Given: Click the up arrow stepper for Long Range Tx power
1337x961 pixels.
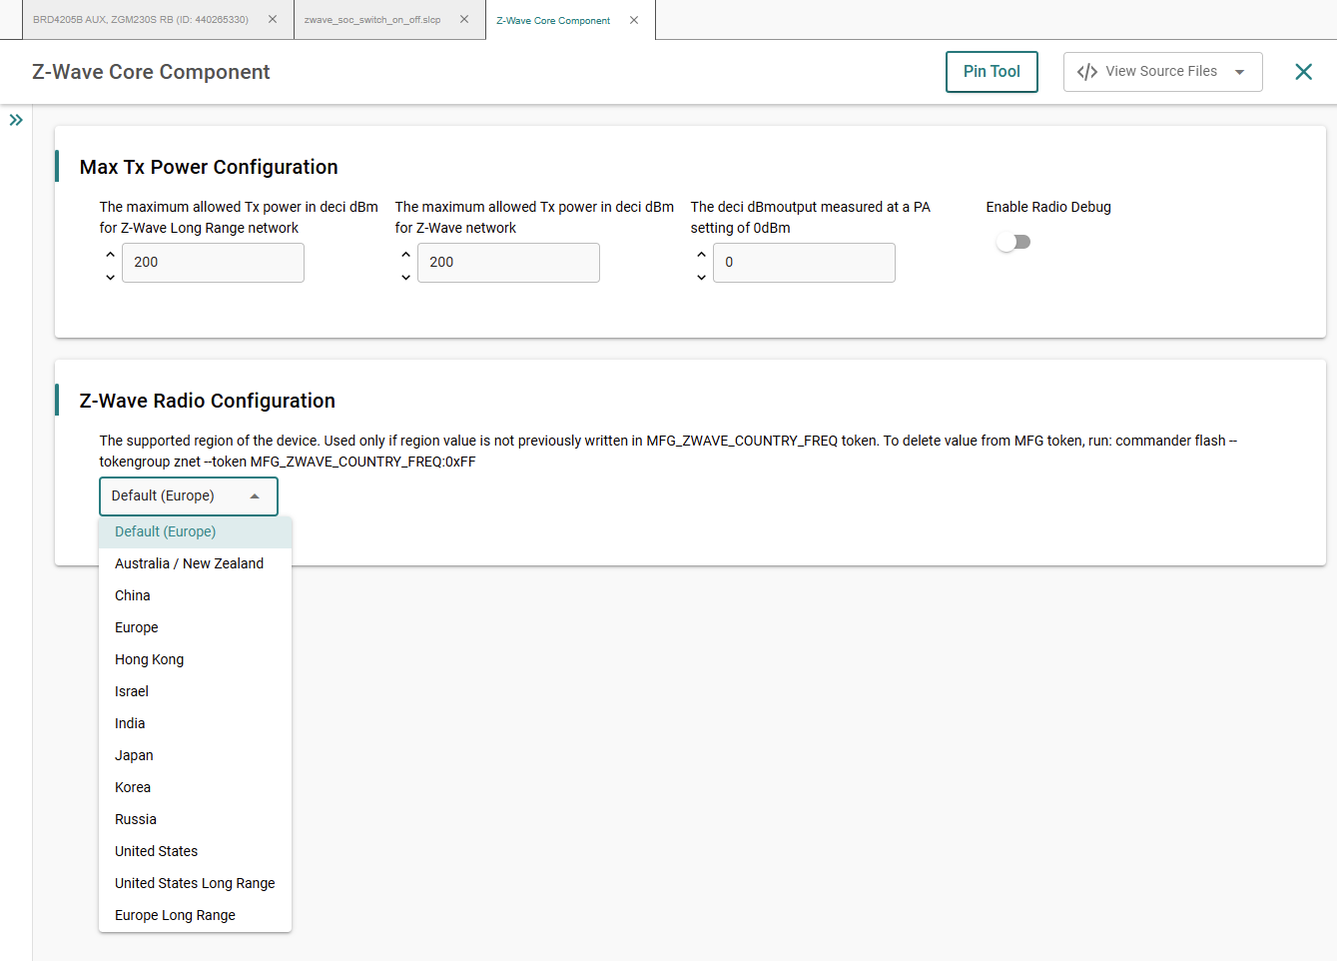Looking at the screenshot, I should pos(110,254).
